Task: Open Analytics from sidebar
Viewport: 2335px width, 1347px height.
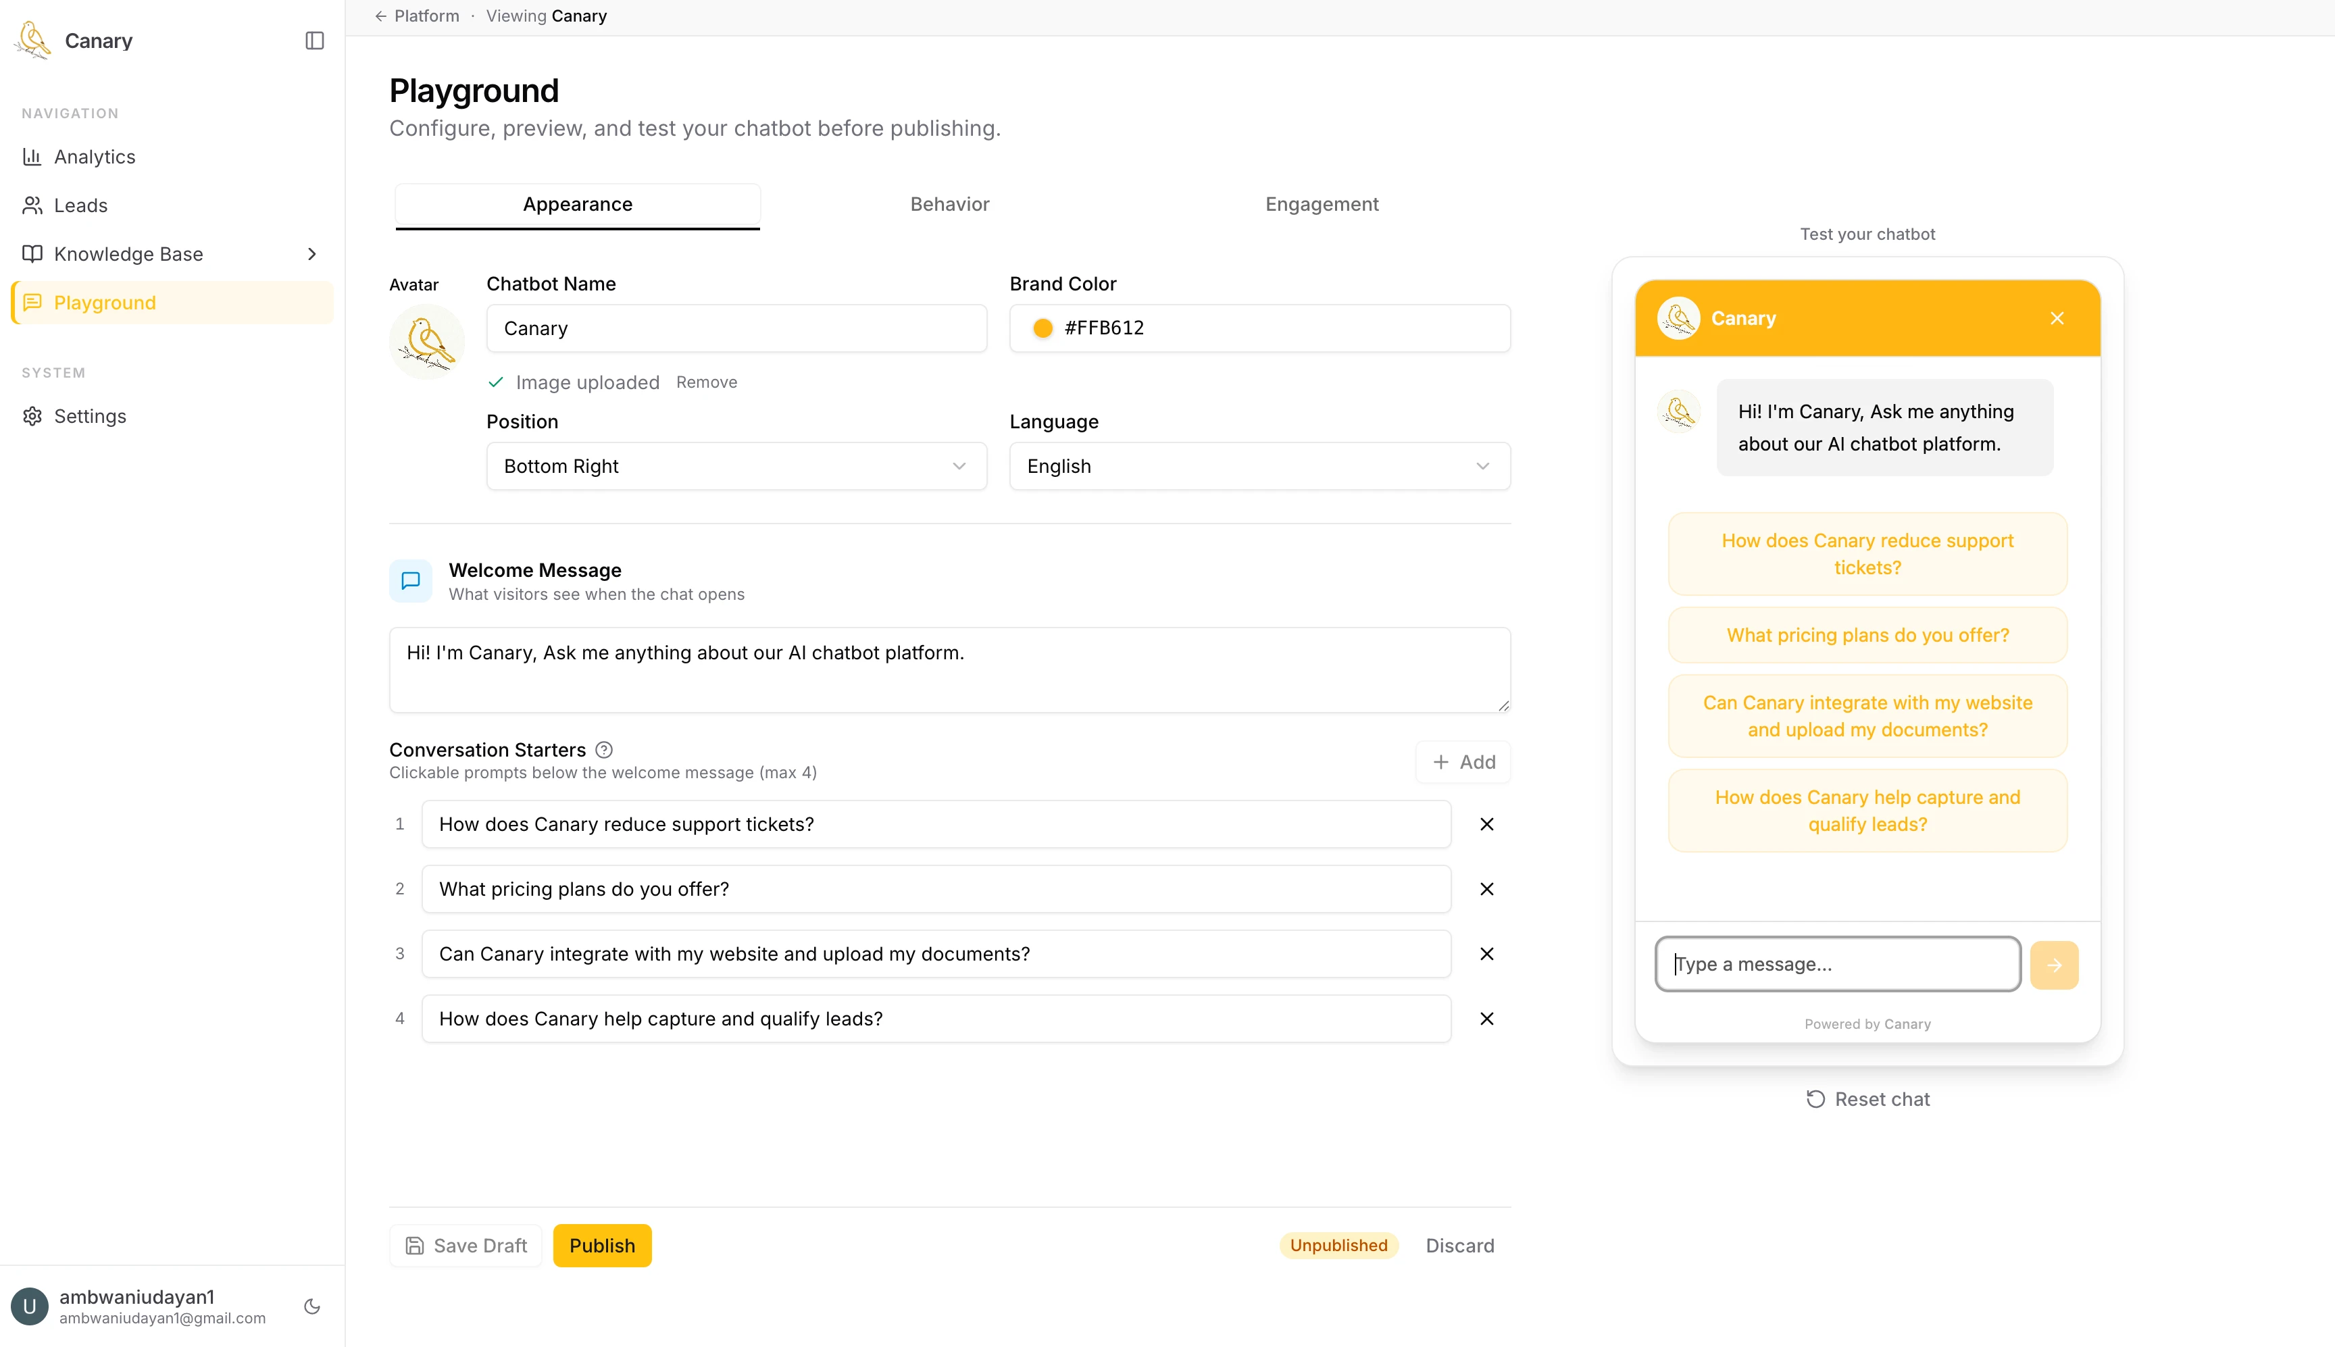Action: click(x=95, y=156)
